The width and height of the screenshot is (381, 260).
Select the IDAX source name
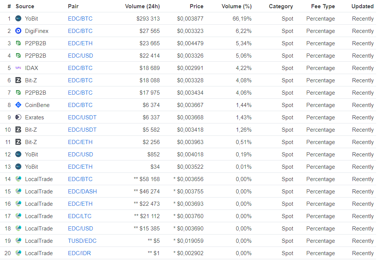[x=32, y=68]
